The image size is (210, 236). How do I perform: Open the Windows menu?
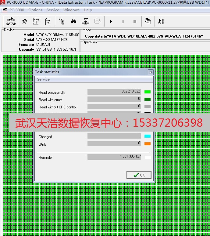(71, 10)
